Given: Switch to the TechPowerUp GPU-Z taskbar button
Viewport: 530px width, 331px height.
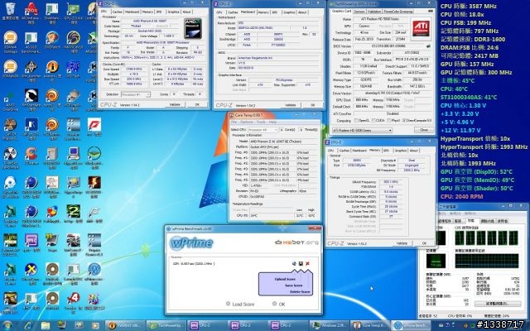Looking at the screenshot, I should click(166, 325).
